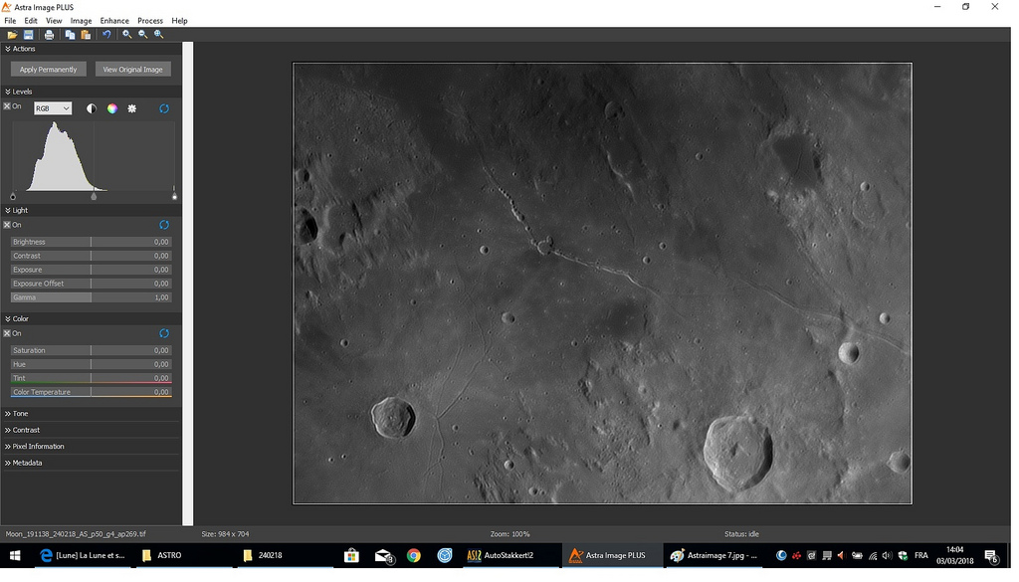The width and height of the screenshot is (1019, 582).
Task: Switch to the Edge La Lune taskbar window
Action: point(84,555)
